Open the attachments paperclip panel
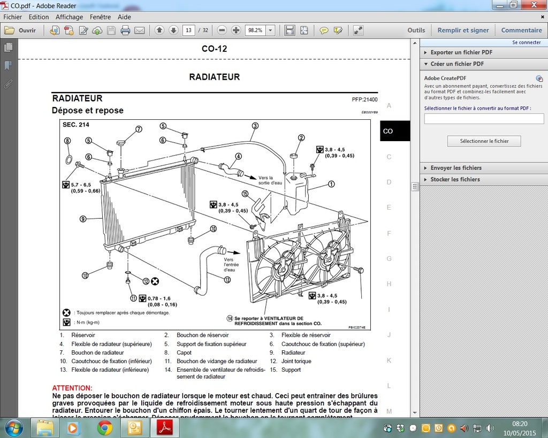Screen dimensions: 548x438 point(8,84)
